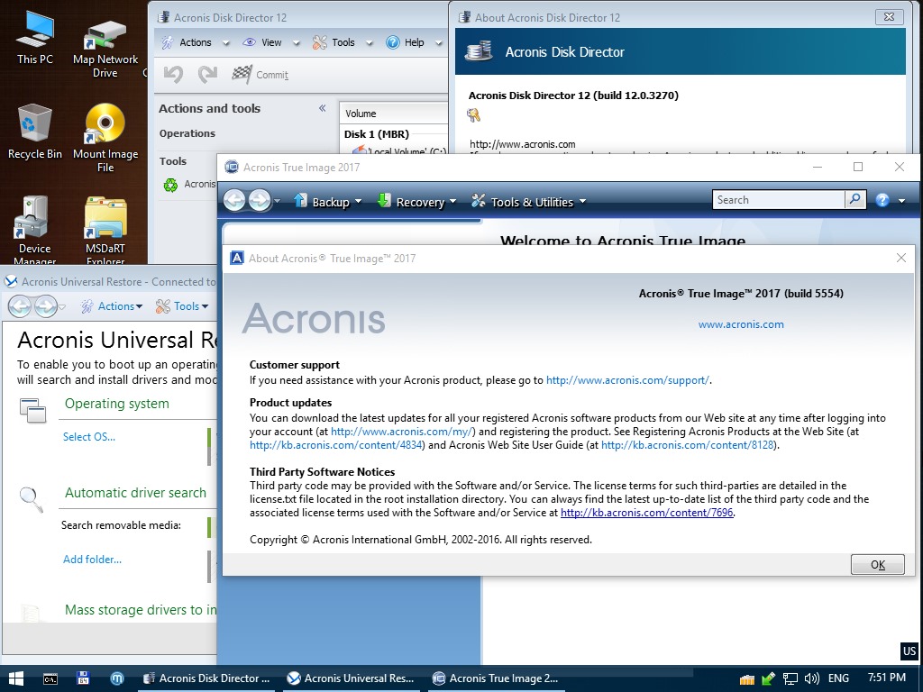Screen dimensions: 923x692
Task: Click Back arrow in Universal Restore window
Action: pyautogui.click(x=20, y=306)
